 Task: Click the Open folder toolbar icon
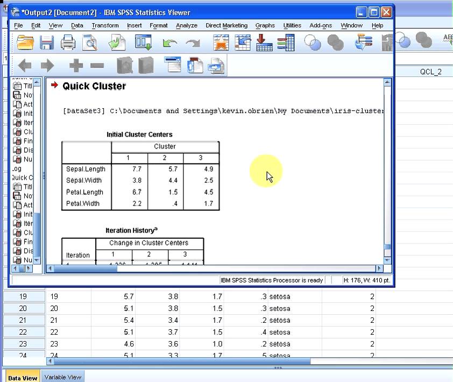tap(25, 43)
